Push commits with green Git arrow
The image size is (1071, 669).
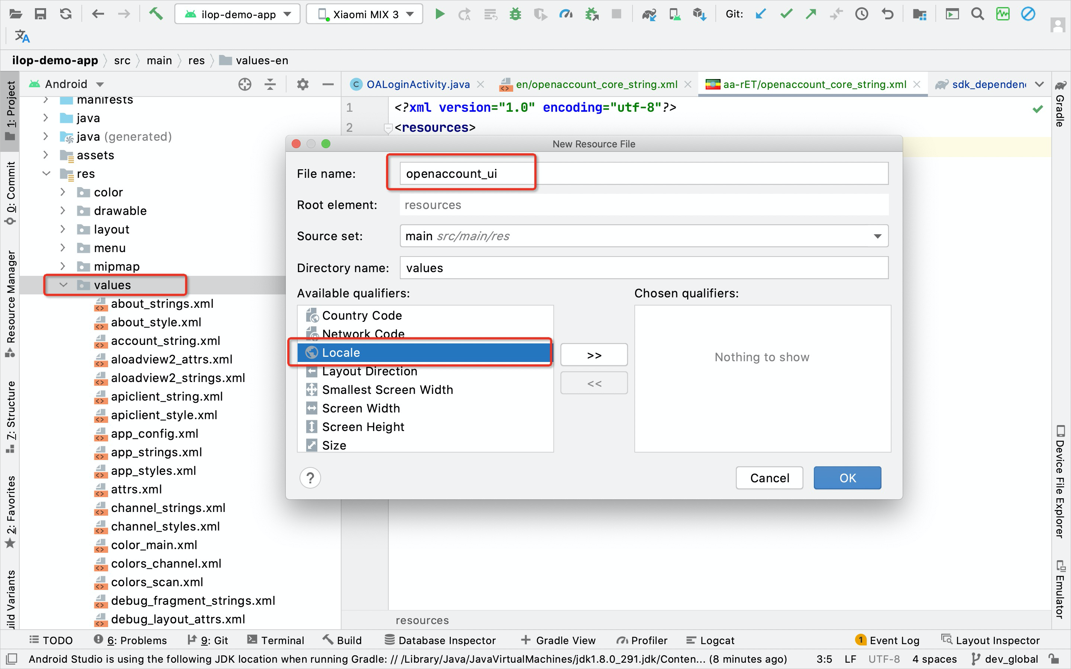[811, 14]
